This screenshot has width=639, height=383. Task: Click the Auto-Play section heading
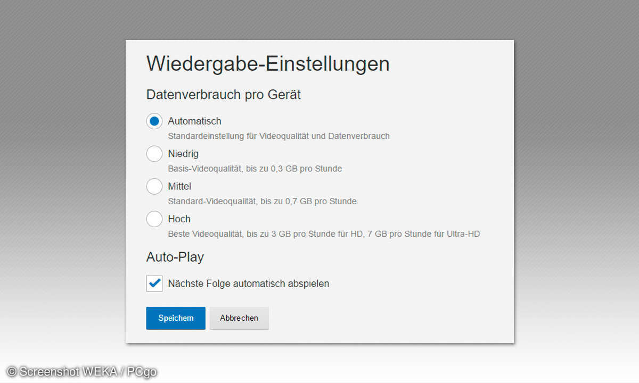pos(175,257)
